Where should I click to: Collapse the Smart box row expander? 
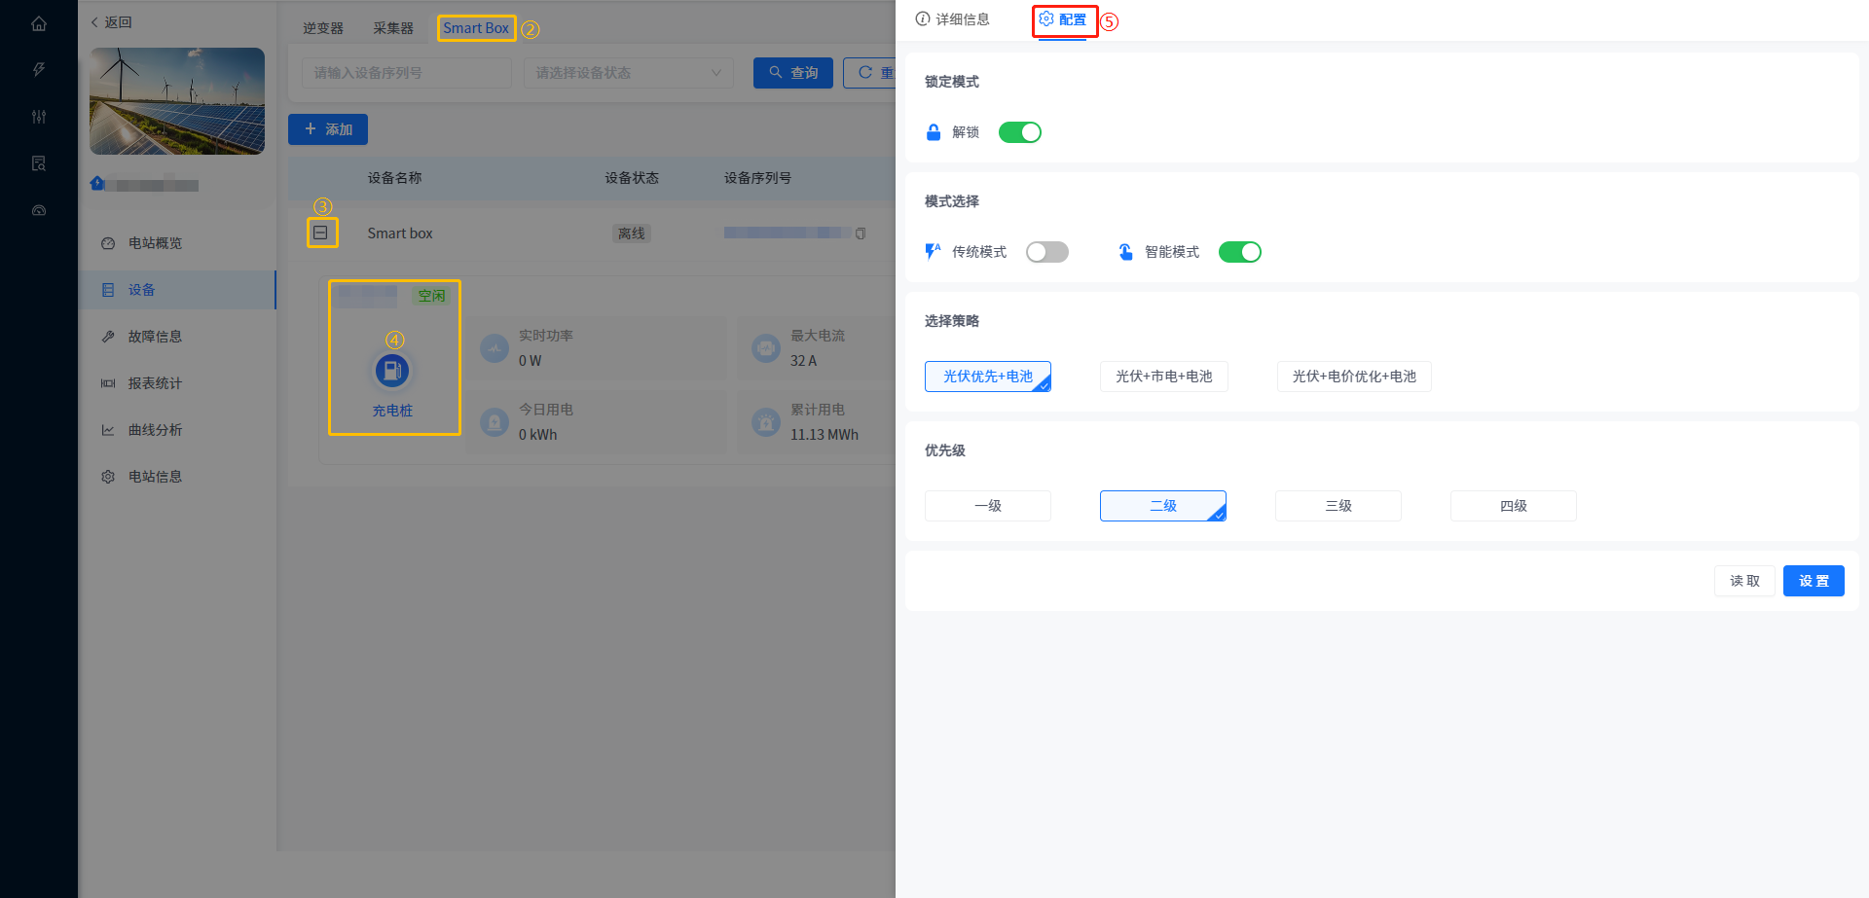(320, 233)
